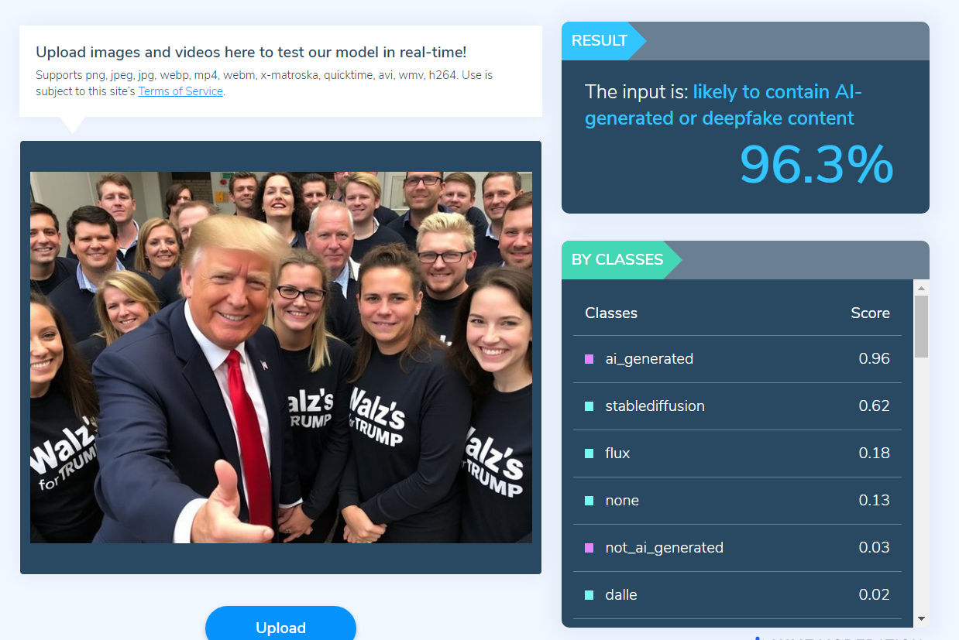
Task: Click the Classes column header
Action: point(611,313)
